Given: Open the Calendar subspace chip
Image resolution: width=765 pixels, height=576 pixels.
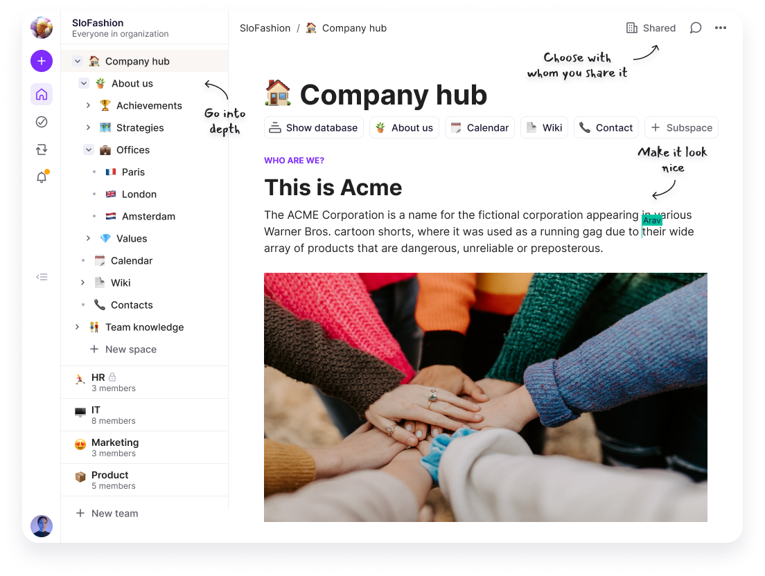Looking at the screenshot, I should coord(480,127).
